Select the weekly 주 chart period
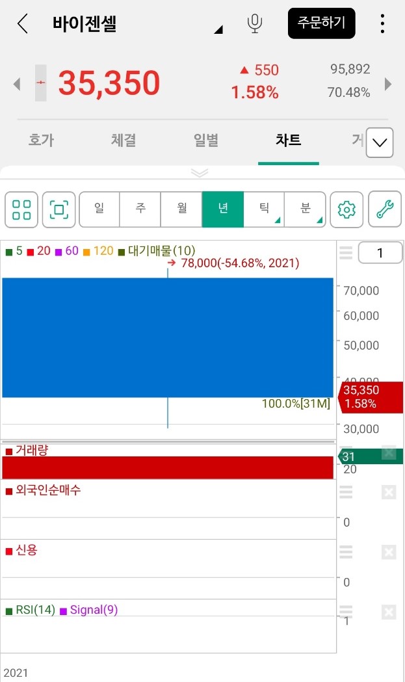 140,209
